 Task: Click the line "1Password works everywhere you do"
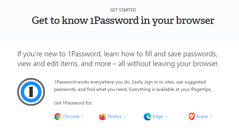(x=130, y=82)
